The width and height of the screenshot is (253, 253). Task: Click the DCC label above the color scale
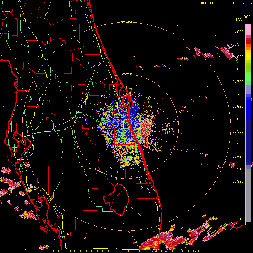247,17
